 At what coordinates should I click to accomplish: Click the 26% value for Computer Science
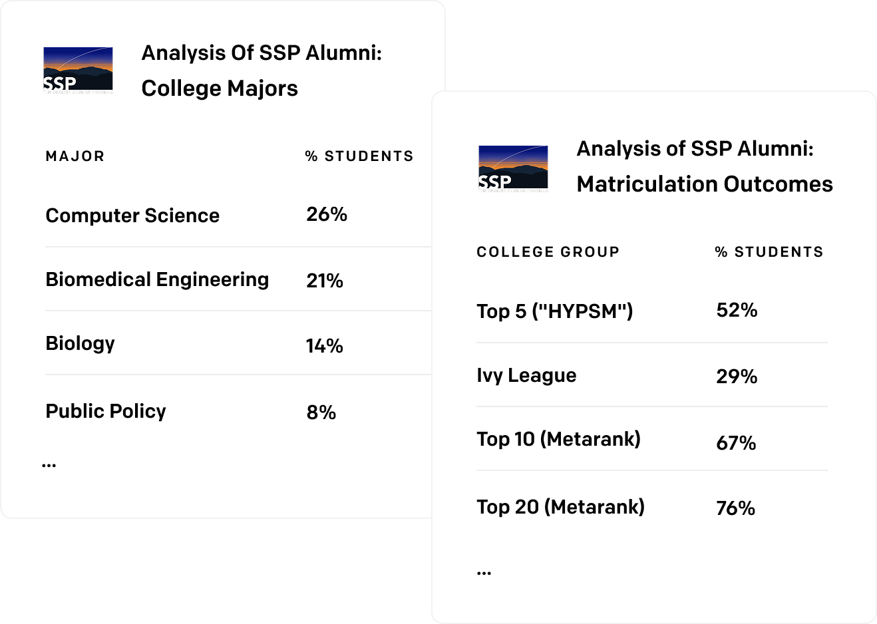click(x=327, y=214)
